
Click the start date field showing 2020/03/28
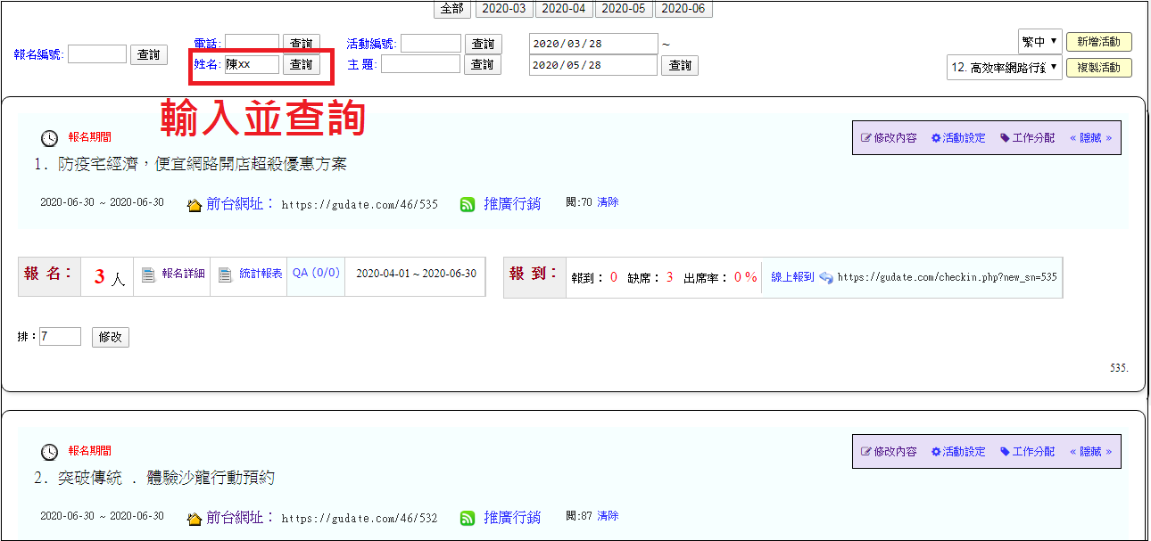point(592,44)
